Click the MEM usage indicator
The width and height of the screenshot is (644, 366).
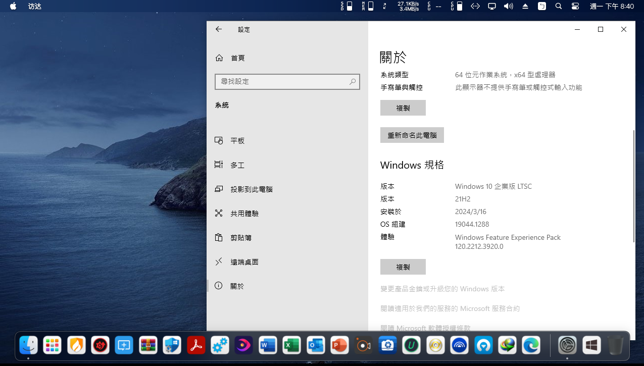click(368, 6)
